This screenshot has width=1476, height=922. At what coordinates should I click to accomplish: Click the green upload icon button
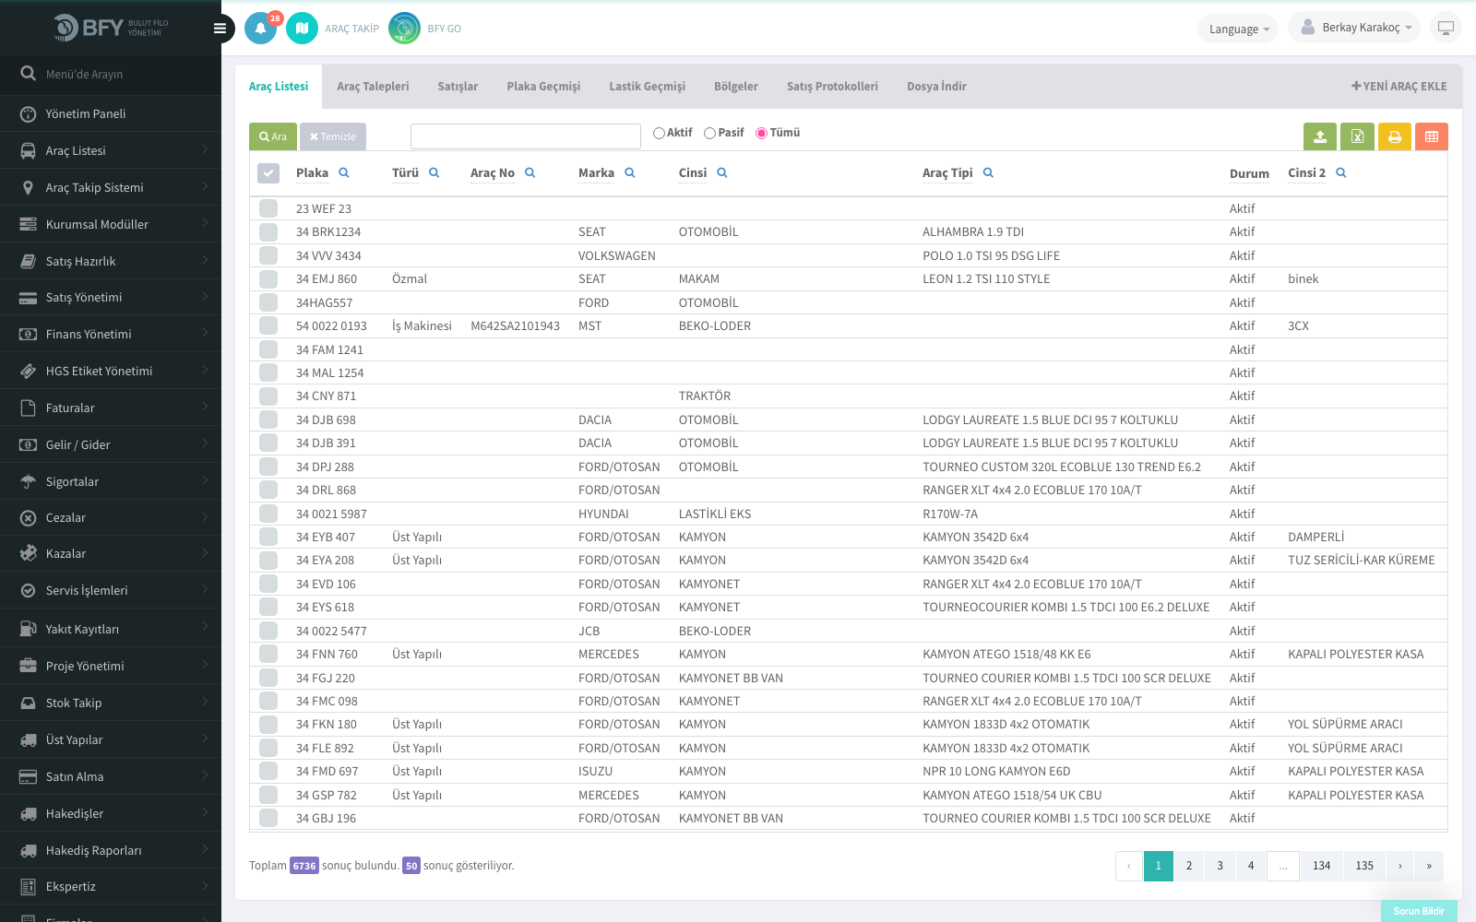pyautogui.click(x=1320, y=136)
